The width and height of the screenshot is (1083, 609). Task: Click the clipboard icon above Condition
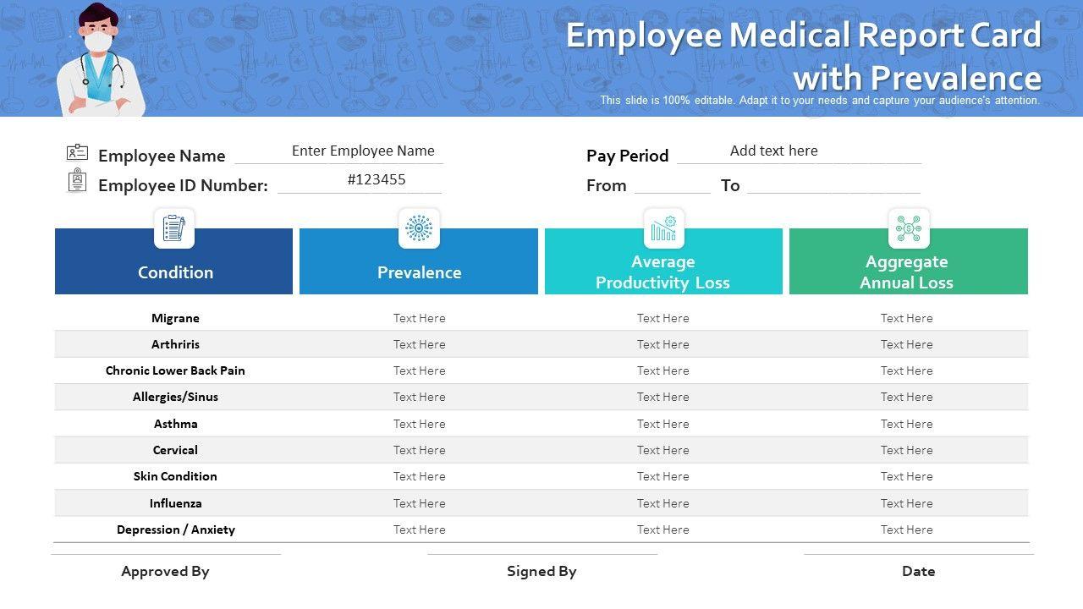pyautogui.click(x=173, y=228)
